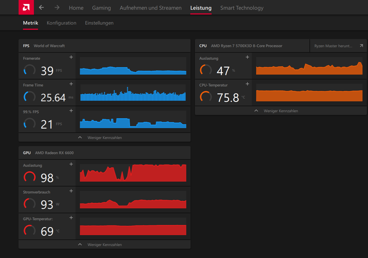Click the Framerate history graph
The width and height of the screenshot is (368, 258).
pos(133,66)
